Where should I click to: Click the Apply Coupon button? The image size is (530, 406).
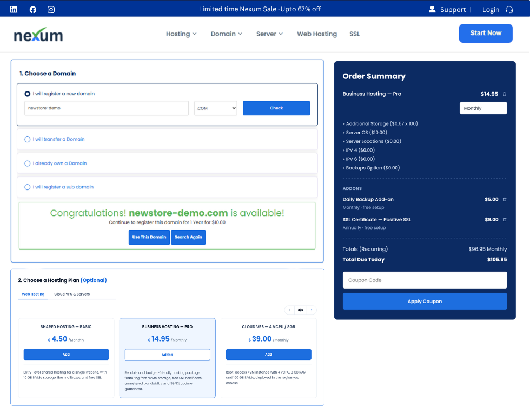[x=425, y=302]
